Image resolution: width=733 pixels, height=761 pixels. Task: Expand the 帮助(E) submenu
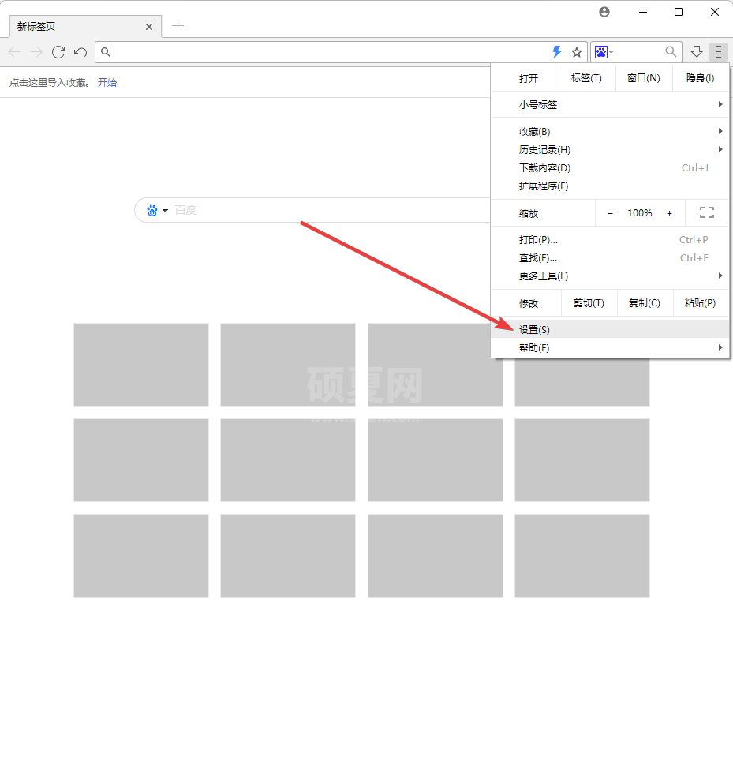coord(610,347)
